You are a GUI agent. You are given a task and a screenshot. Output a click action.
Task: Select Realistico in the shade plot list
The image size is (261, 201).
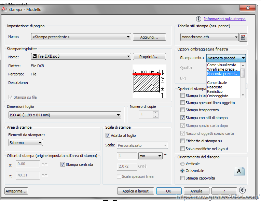click(x=215, y=91)
